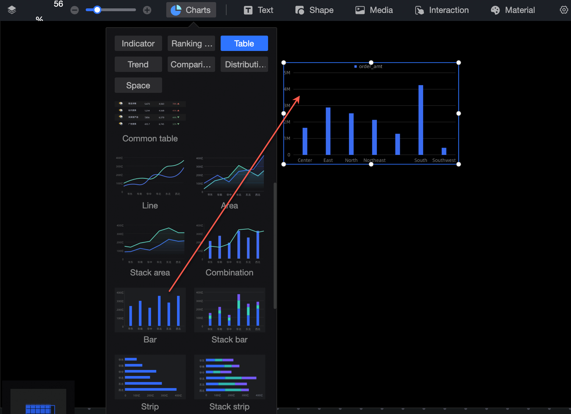Screen dimensions: 571x414
Task: Click the Shape icon
Action: pos(300,10)
